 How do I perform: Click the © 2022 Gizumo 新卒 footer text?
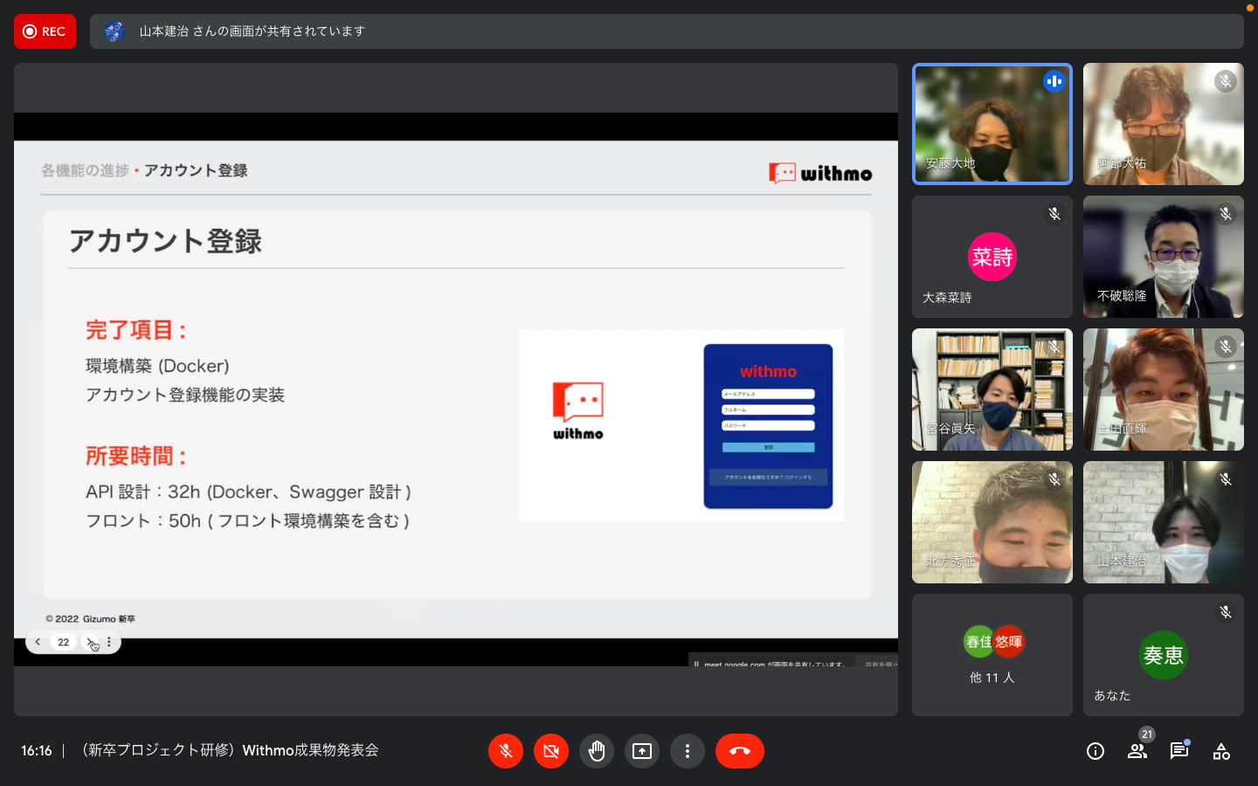(x=91, y=619)
